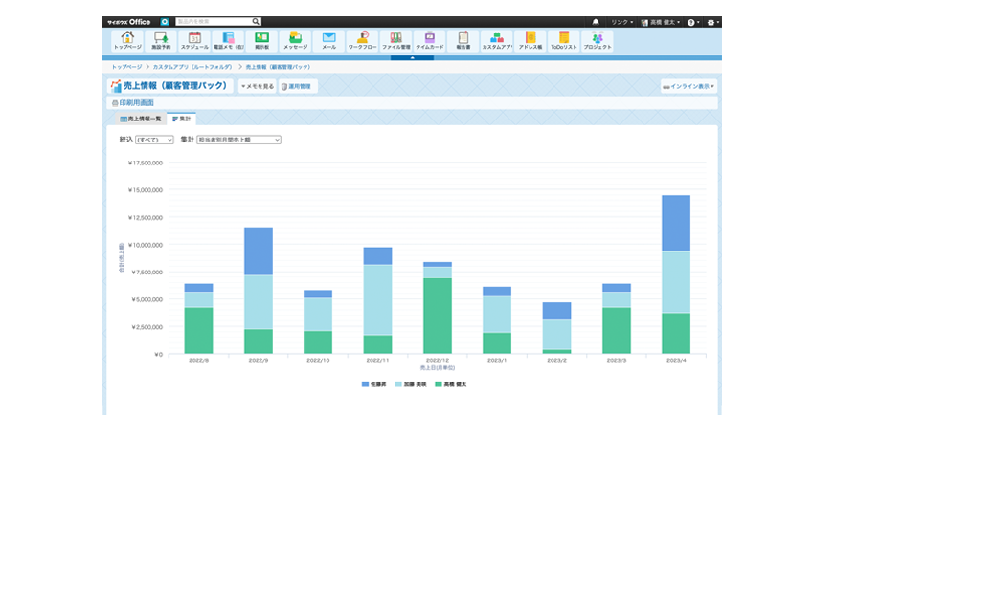Click the 印刷用画面 link
This screenshot has width=993, height=611.
pyautogui.click(x=133, y=102)
